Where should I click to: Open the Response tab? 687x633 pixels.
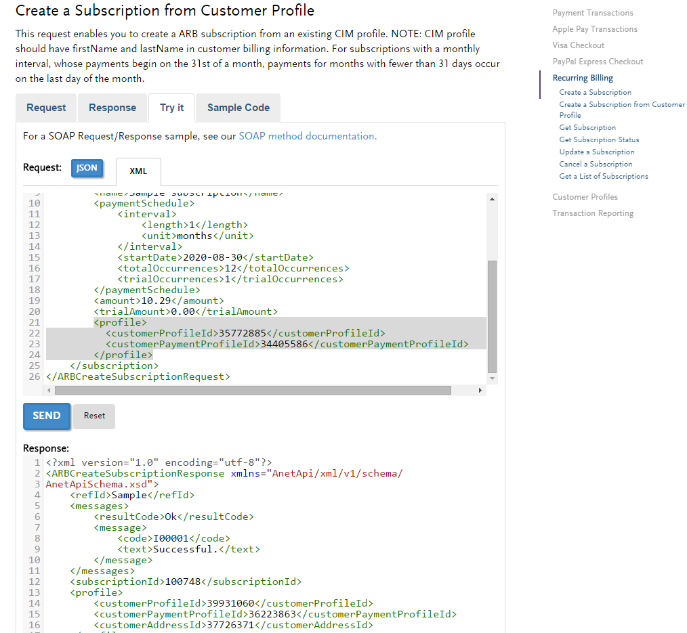[112, 108]
